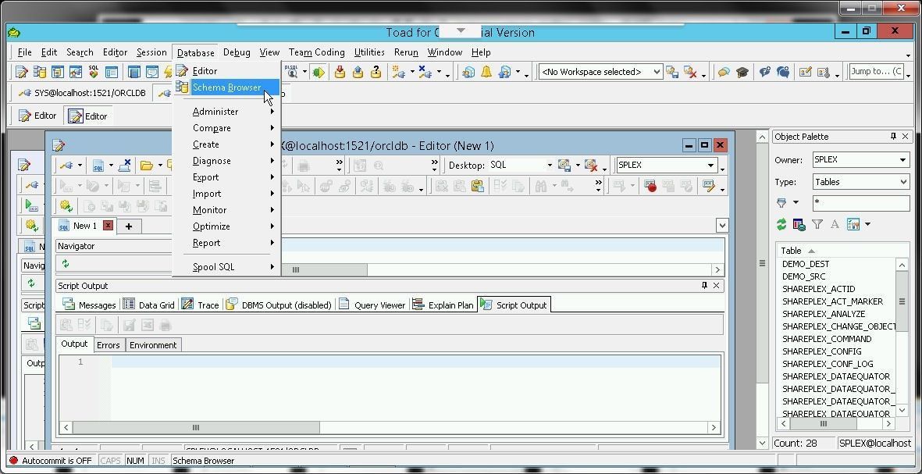The width and height of the screenshot is (922, 474).
Task: Pin the Object Palette panel
Action: [893, 137]
